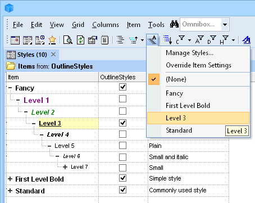Click the outline lines toolbar icon
The height and width of the screenshot is (203, 255).
tap(120, 40)
